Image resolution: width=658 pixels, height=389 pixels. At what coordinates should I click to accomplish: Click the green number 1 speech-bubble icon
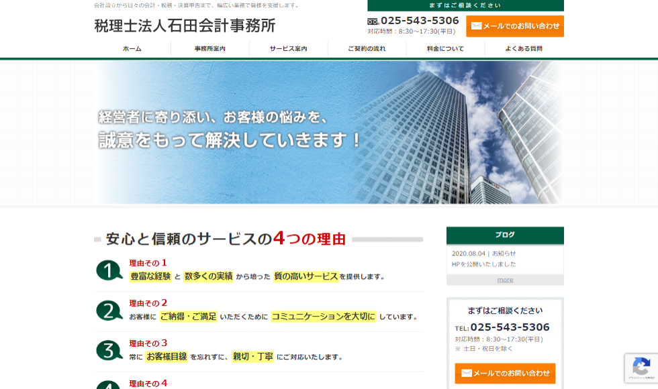tap(109, 270)
